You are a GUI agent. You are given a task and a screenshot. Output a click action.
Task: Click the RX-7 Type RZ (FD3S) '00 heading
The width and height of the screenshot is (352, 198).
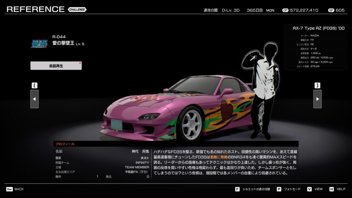coord(318,28)
